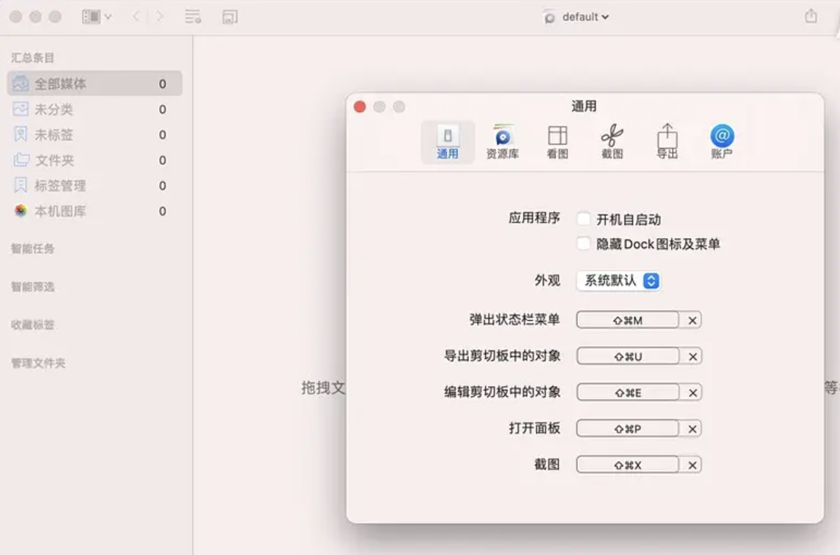Open the 导出 preferences icon

666,140
